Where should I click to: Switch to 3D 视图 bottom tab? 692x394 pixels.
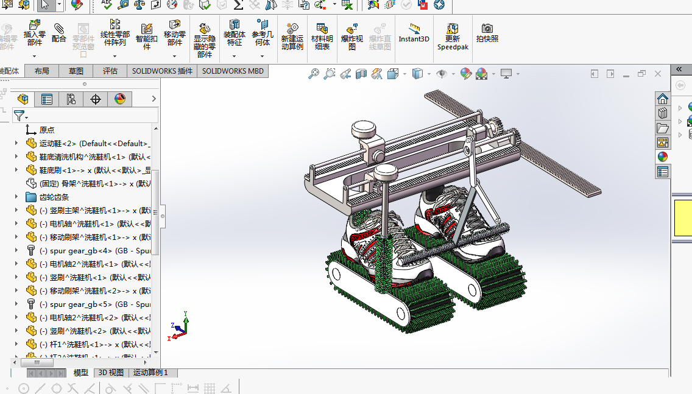pos(111,373)
